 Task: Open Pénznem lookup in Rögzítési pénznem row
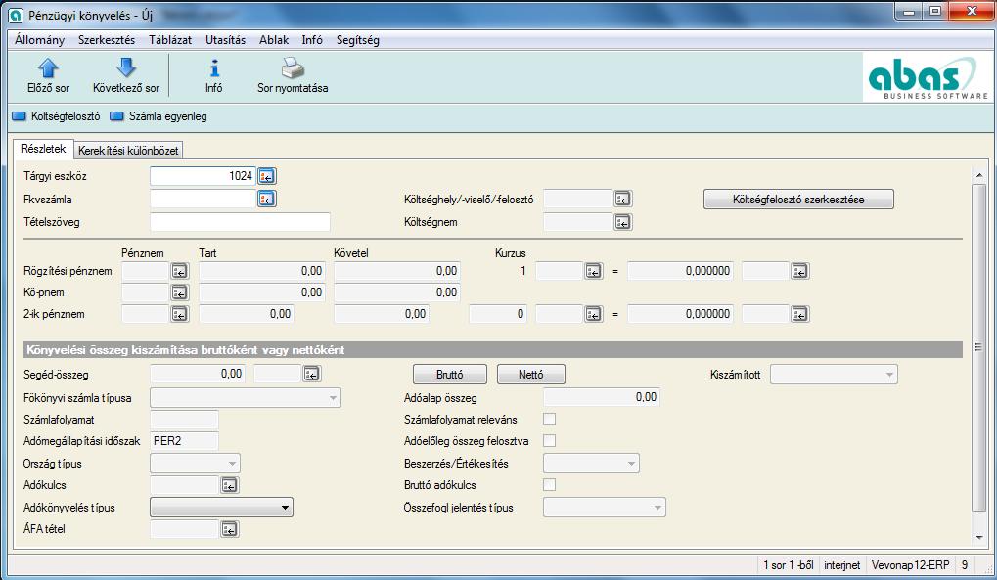(x=180, y=271)
